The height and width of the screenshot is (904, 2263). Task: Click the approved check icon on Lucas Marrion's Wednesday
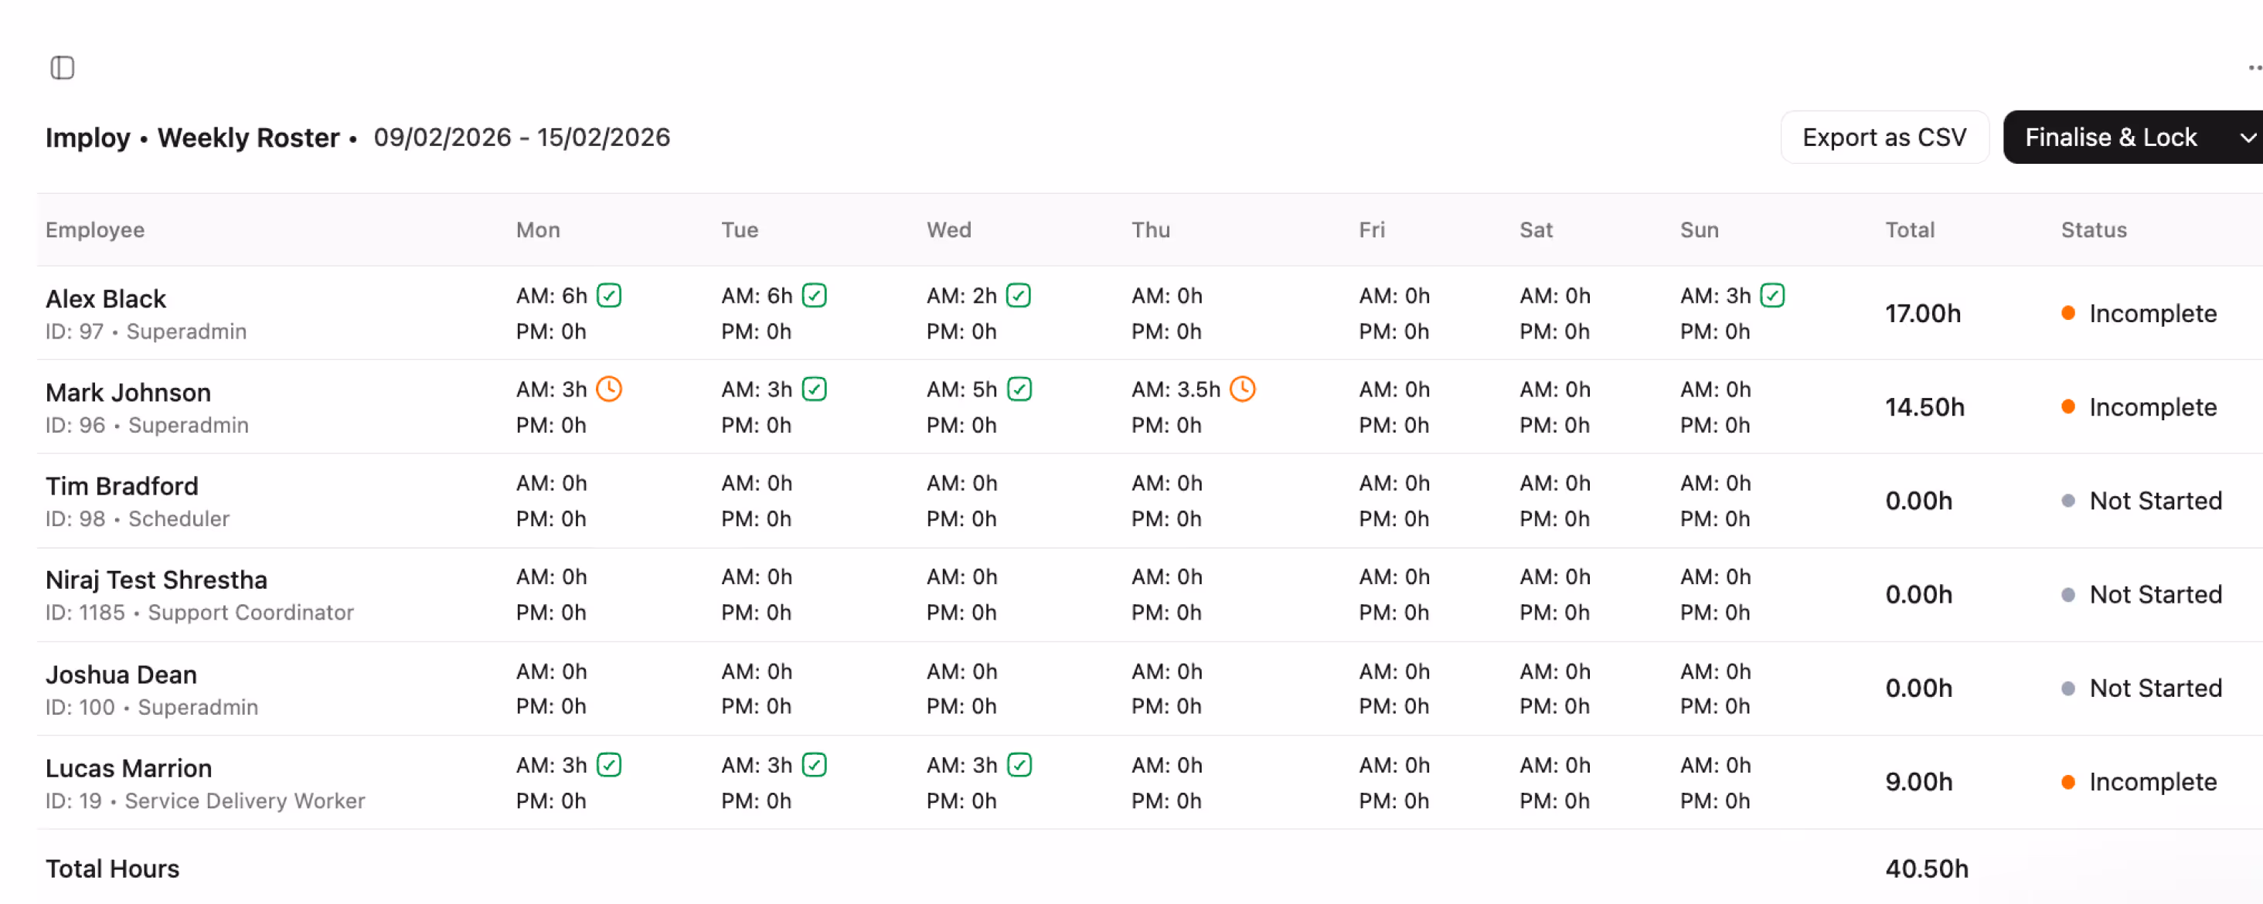[x=1019, y=764]
